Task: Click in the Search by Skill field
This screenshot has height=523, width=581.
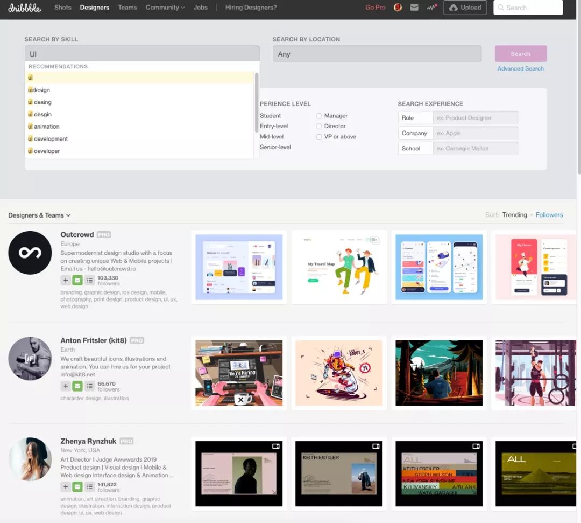Action: tap(142, 54)
